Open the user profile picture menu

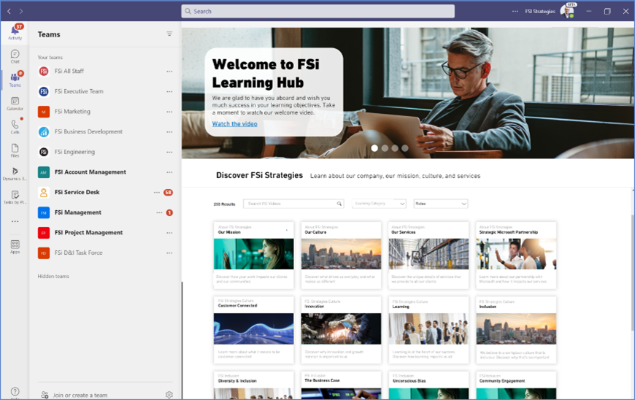point(566,12)
